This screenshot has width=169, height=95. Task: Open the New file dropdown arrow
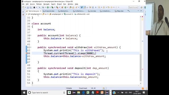(x=25, y=7)
